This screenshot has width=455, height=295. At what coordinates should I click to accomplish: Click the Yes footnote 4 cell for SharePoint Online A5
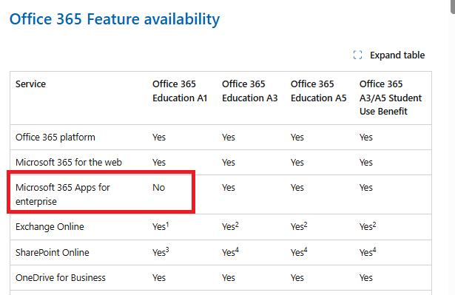tap(299, 252)
